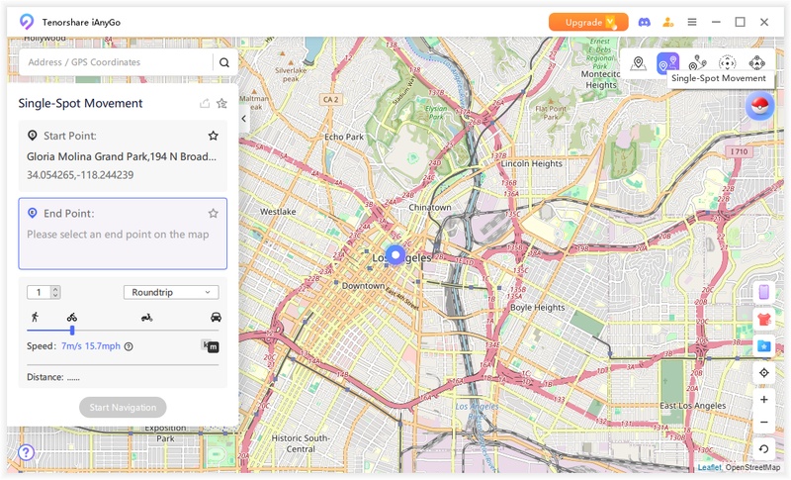Open the phone device manager icon
Image resolution: width=791 pixels, height=480 pixels.
(x=763, y=292)
